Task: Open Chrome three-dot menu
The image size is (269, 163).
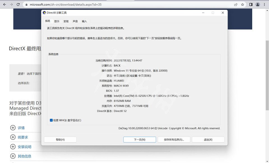Action: 264,4
